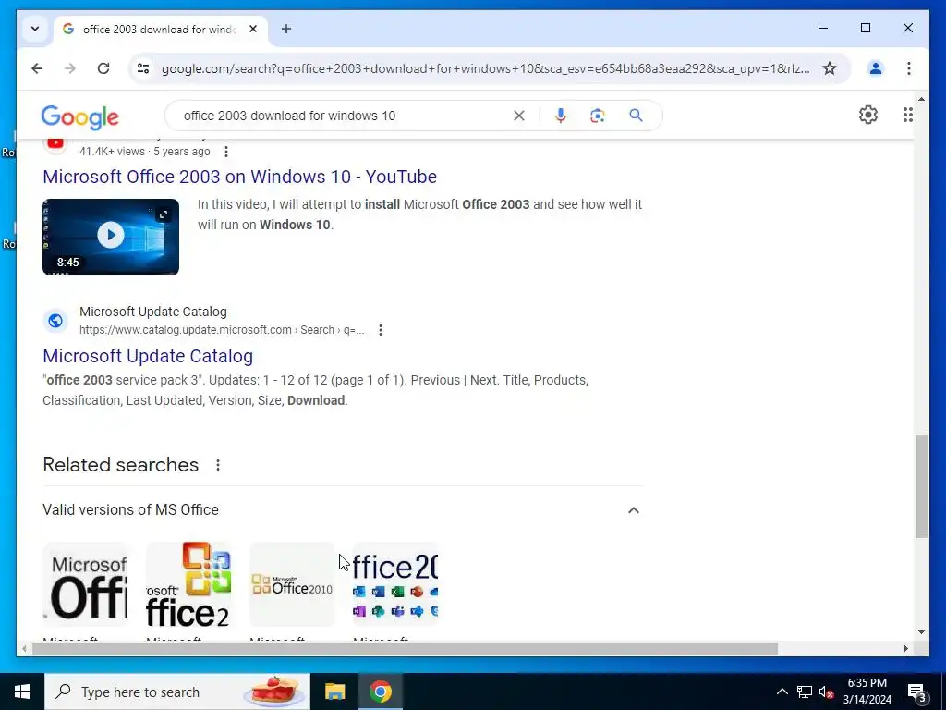This screenshot has width=946, height=710.
Task: Select the Office 2010 thumbnail
Action: click(x=292, y=584)
